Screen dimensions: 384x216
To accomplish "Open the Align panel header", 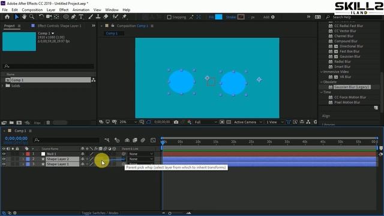I will [326, 116].
